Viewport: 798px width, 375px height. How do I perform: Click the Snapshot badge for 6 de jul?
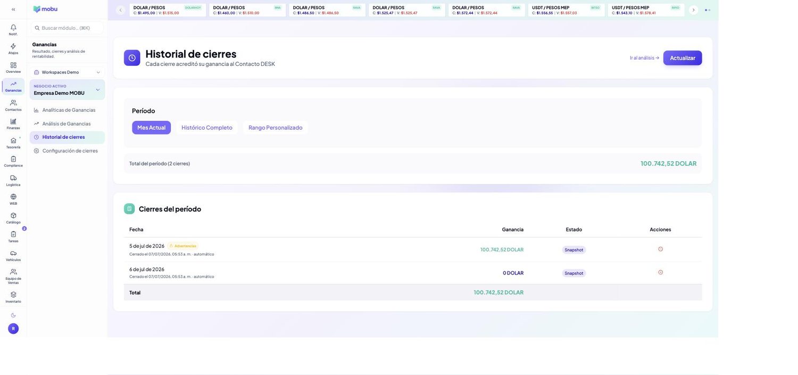coord(574,273)
